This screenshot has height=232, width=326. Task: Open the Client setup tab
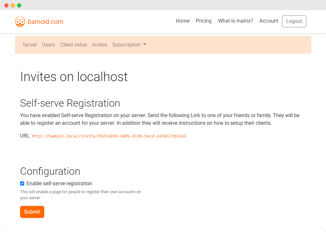tap(74, 45)
